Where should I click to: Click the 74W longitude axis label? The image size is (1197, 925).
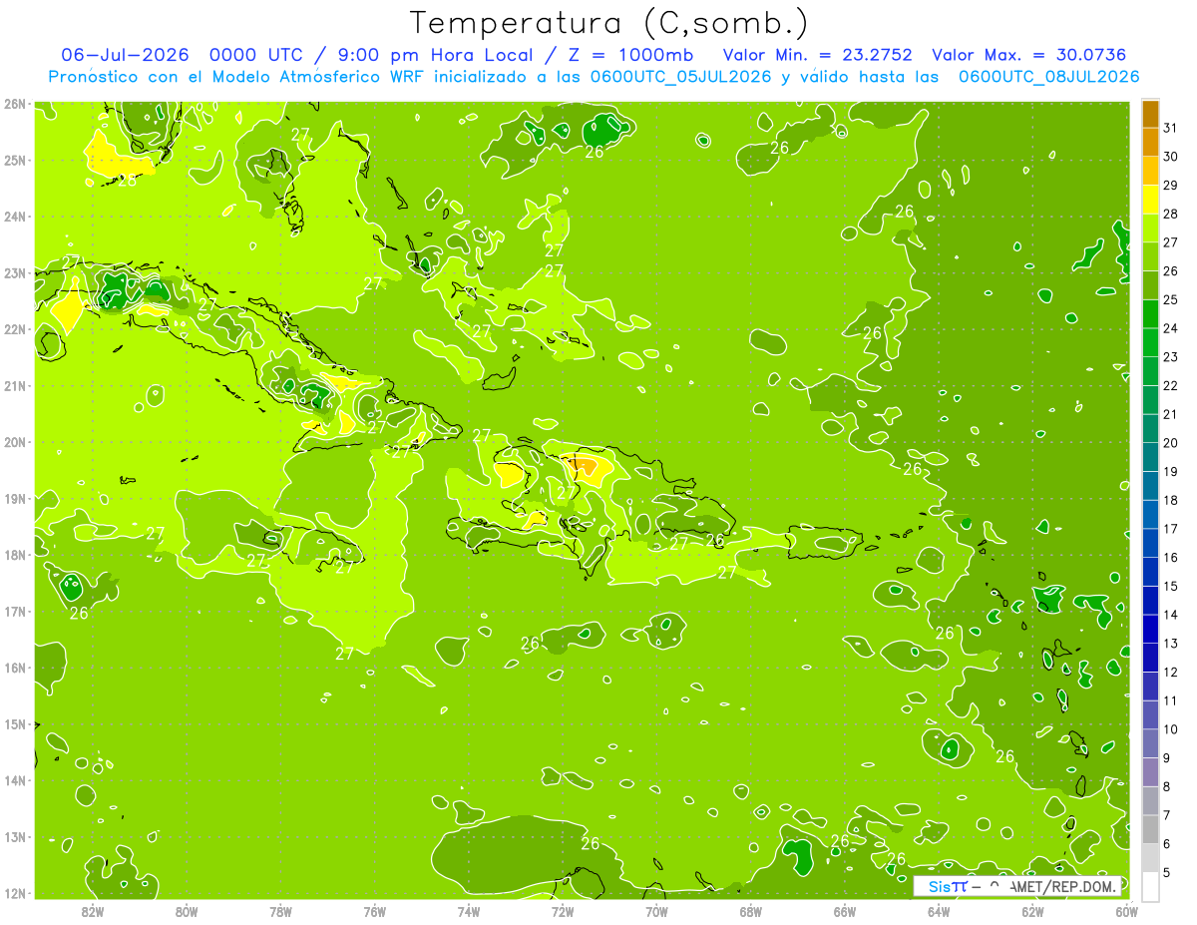468,911
